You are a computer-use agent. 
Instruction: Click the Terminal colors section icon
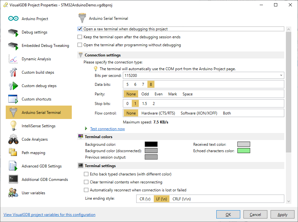(81, 137)
